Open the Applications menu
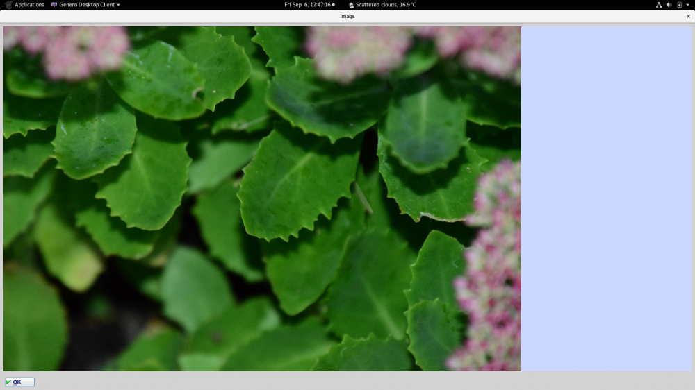 [x=25, y=4]
